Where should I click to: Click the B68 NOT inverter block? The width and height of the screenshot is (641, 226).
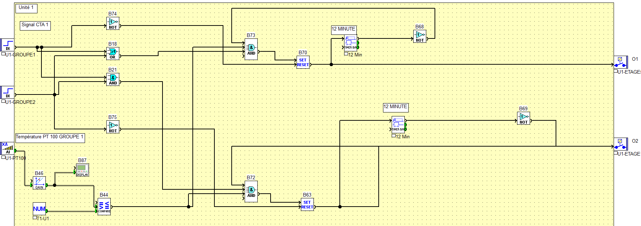click(x=420, y=36)
